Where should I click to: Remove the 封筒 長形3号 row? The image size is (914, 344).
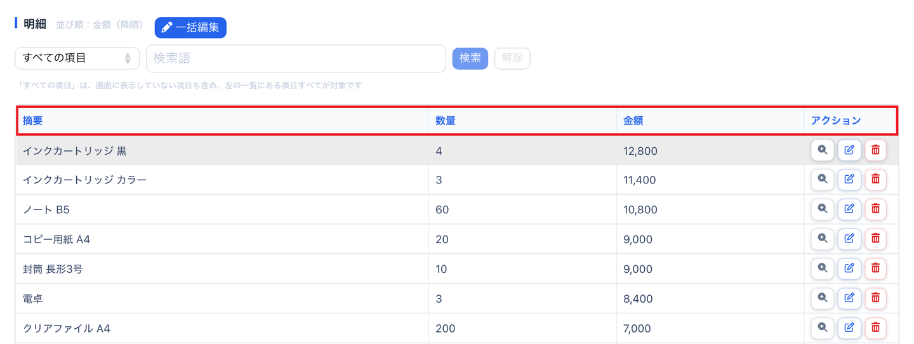click(875, 268)
